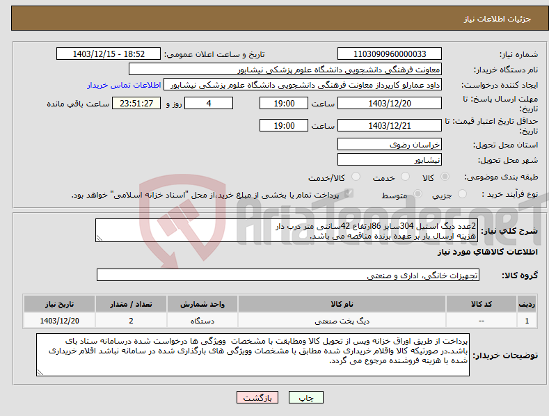This screenshot has height=416, width=549.
Task: Click the remaining days field showing 4
Action: [209, 103]
